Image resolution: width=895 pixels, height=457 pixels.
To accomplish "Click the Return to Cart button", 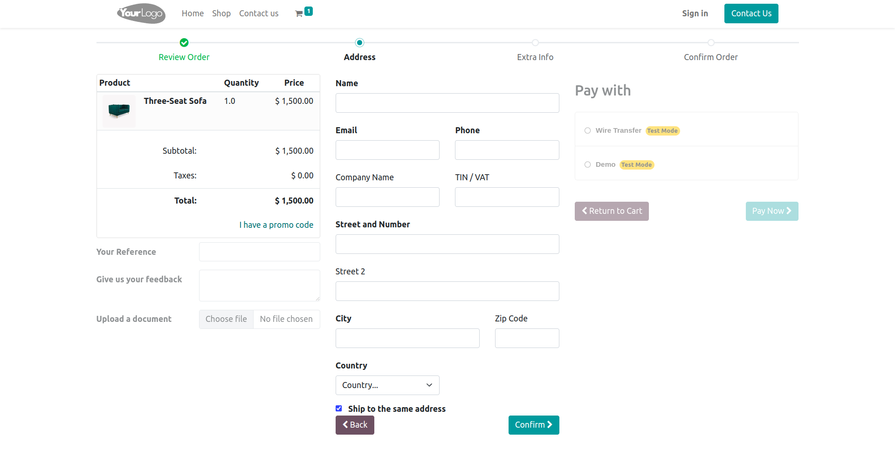I will point(612,211).
